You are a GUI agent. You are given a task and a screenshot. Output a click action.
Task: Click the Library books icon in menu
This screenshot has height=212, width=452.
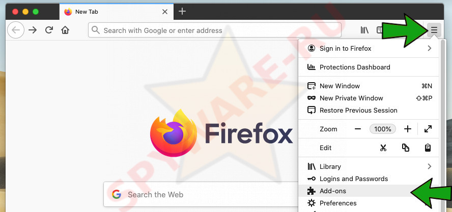312,167
